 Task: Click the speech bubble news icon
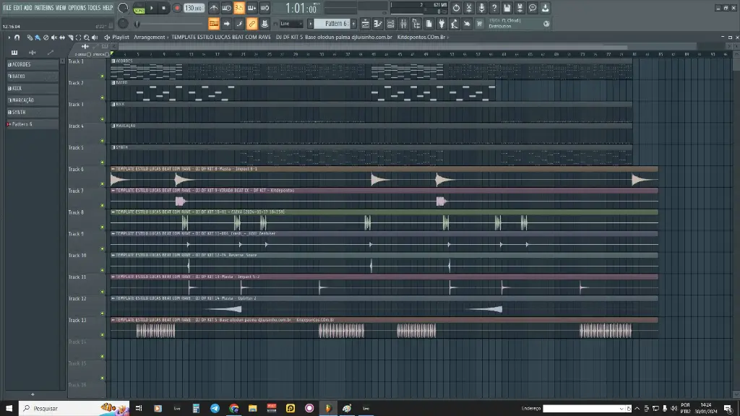click(x=533, y=8)
